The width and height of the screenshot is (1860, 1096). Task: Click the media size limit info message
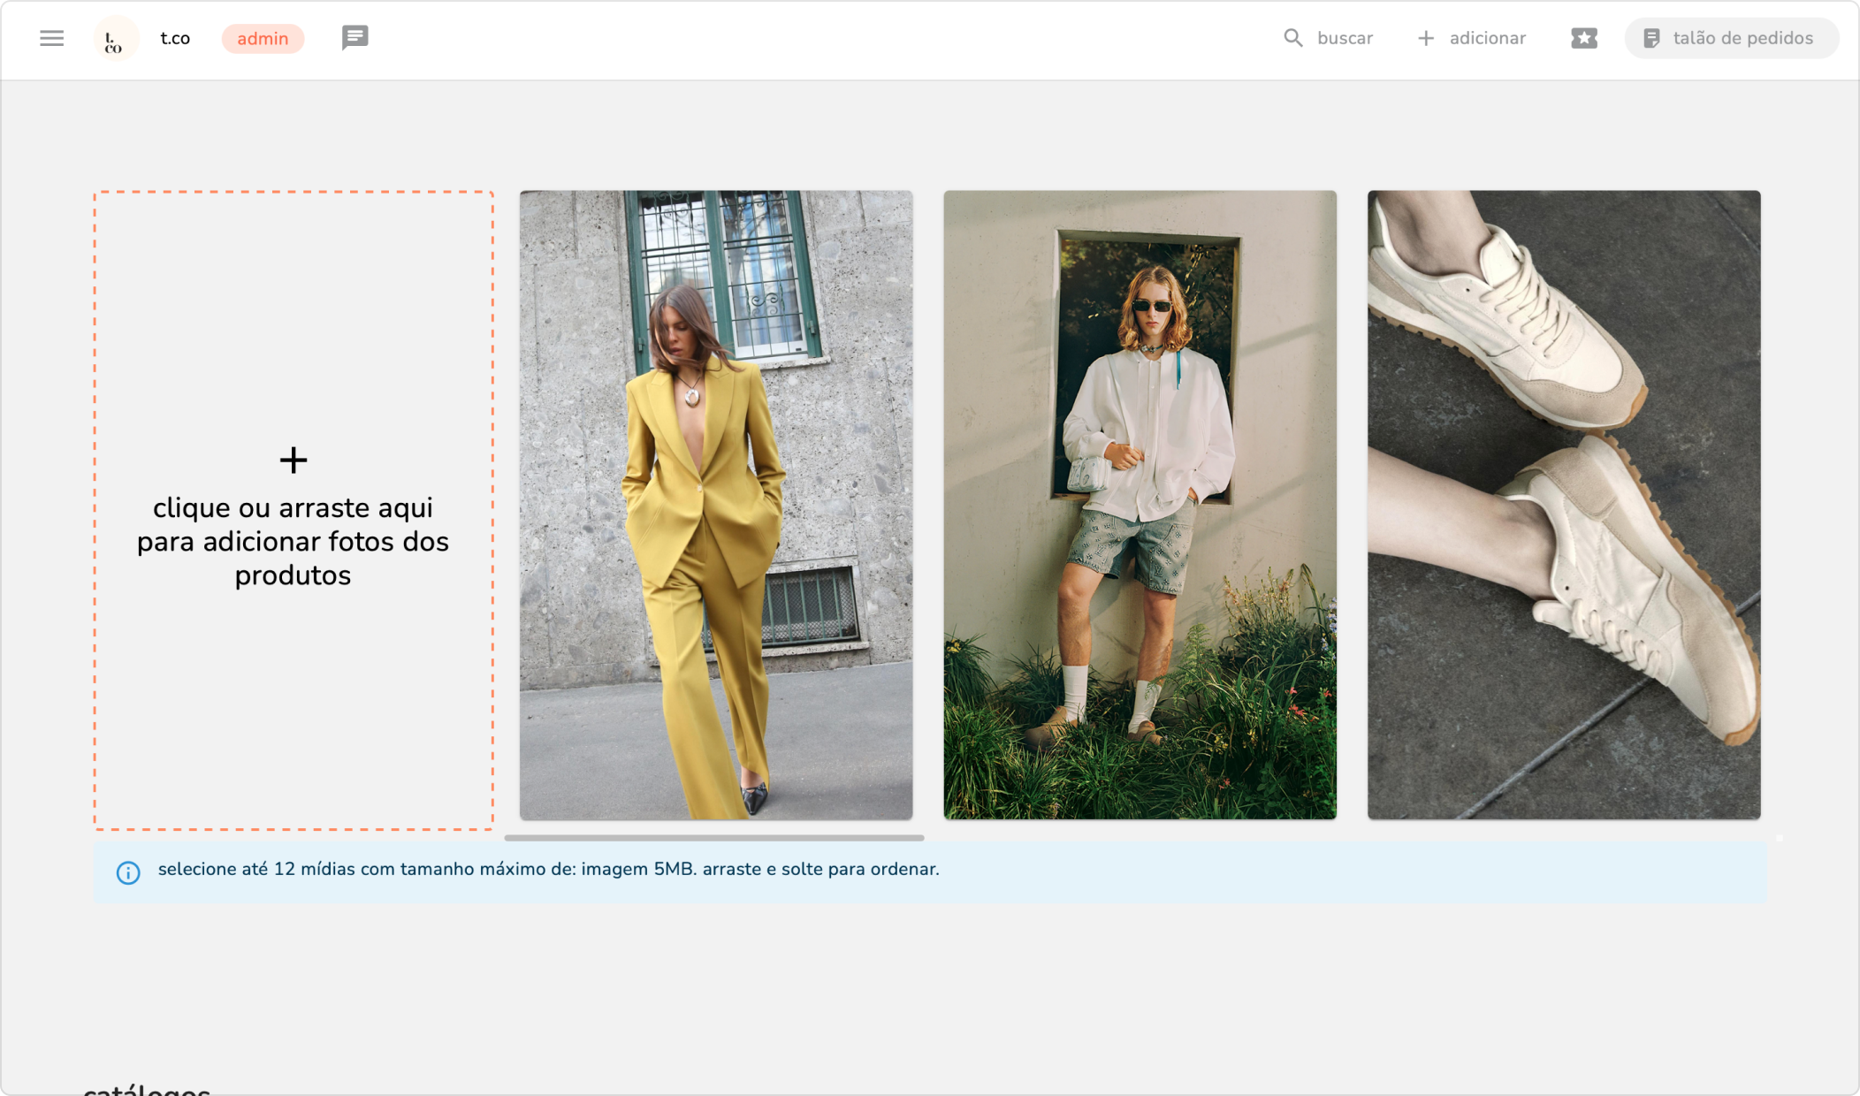(548, 869)
